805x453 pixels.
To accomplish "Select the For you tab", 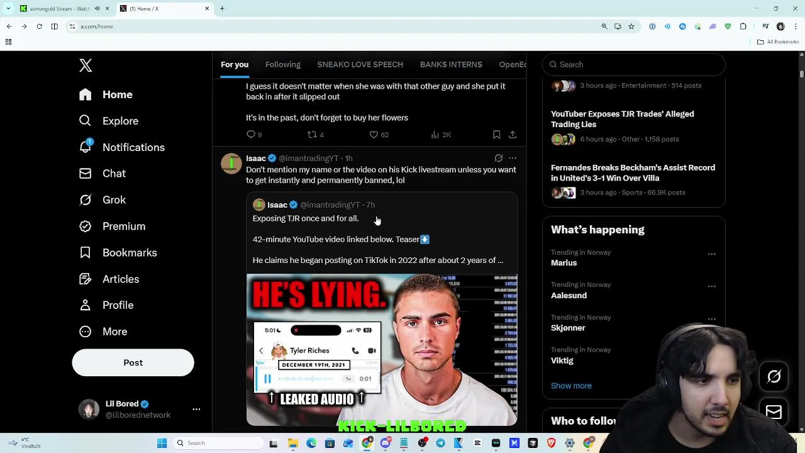I will tap(235, 64).
